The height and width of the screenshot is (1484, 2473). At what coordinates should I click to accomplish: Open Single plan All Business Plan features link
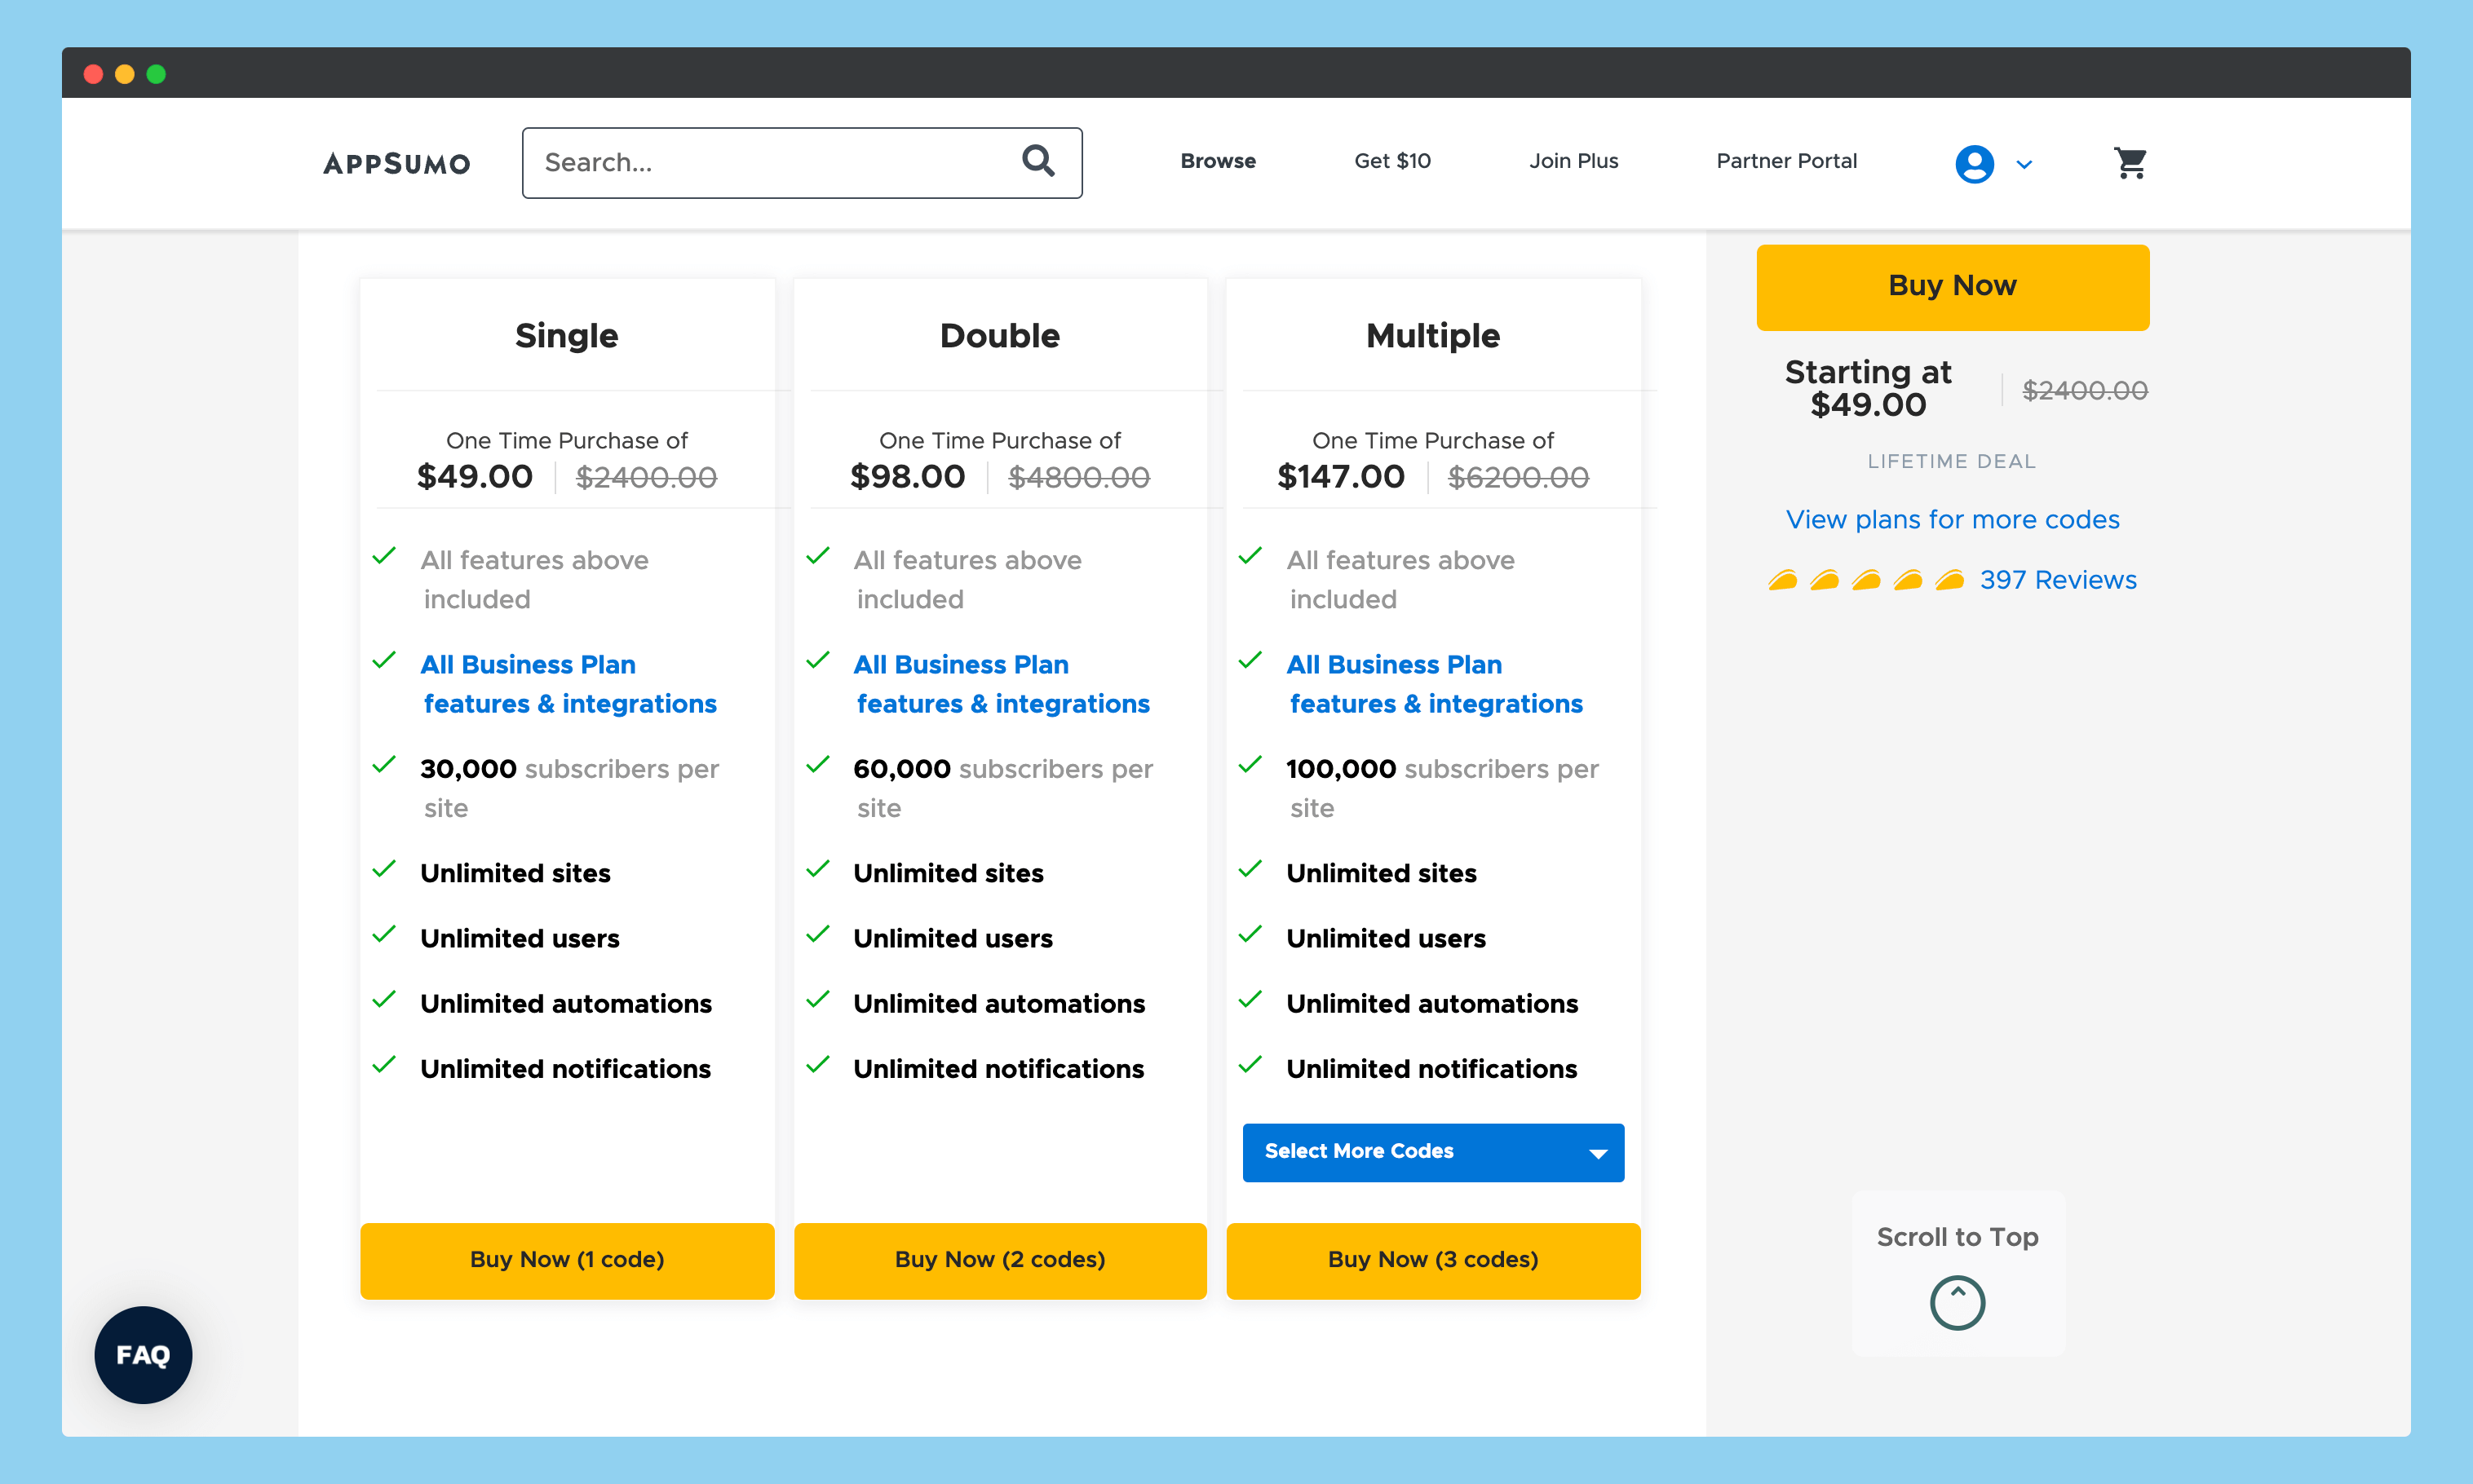coord(568,684)
